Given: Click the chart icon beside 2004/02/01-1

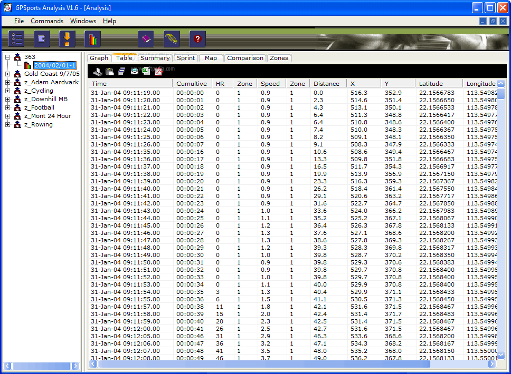Looking at the screenshot, I should (27, 65).
